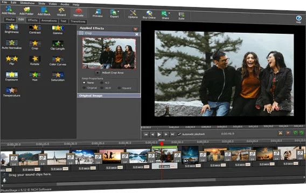The width and height of the screenshot is (306, 193).
Task: Click the Add Blank slide icon
Action: point(44,11)
